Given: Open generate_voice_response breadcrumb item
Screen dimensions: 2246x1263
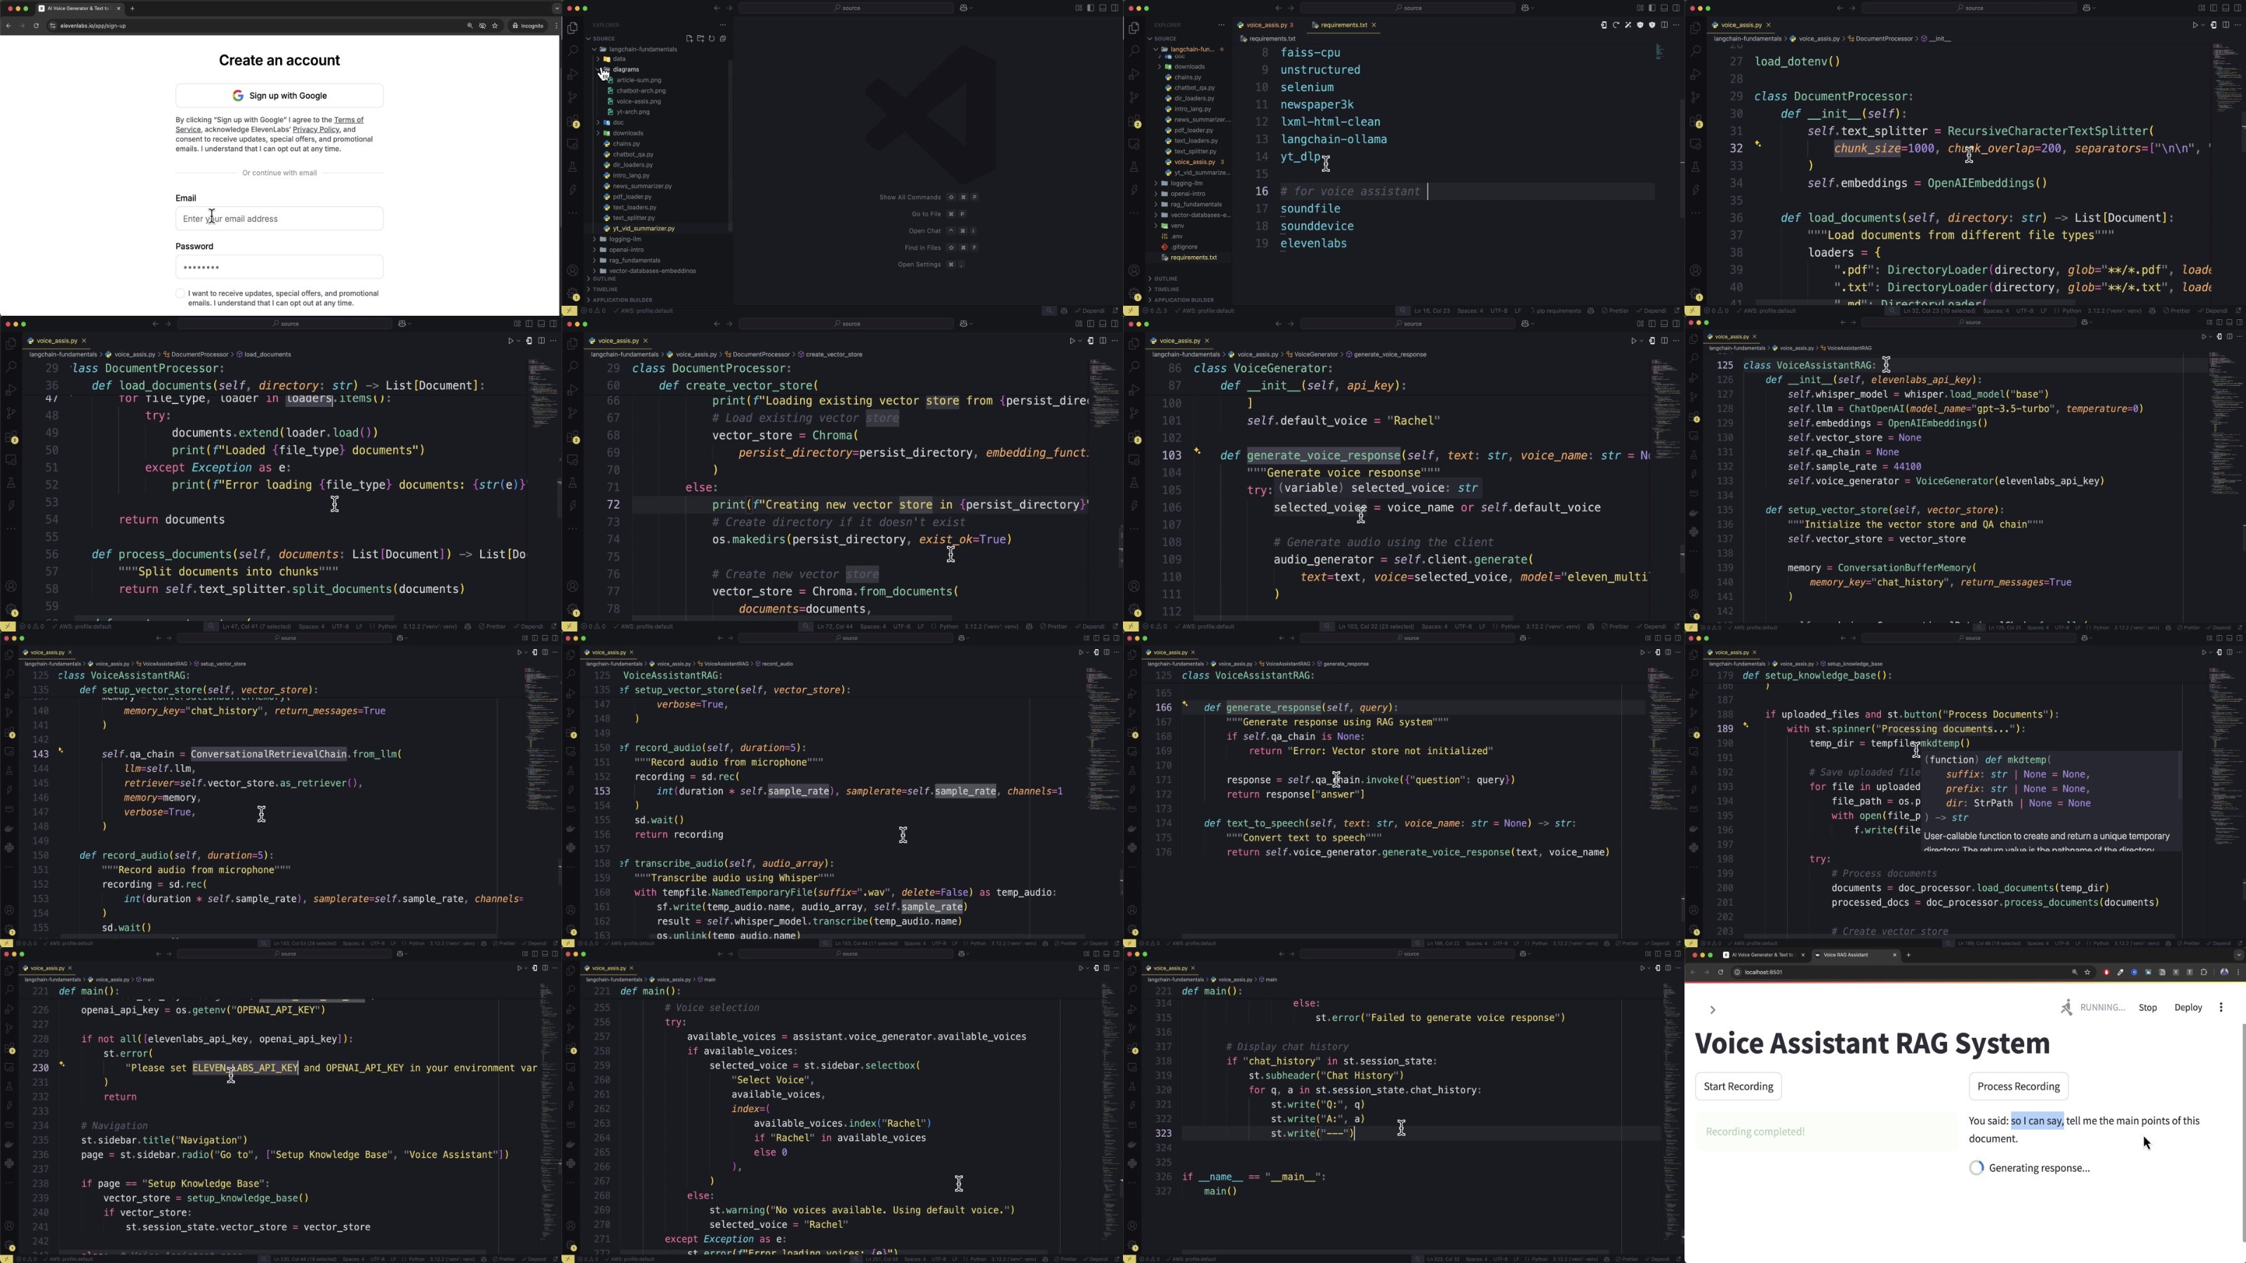Looking at the screenshot, I should pyautogui.click(x=1386, y=355).
